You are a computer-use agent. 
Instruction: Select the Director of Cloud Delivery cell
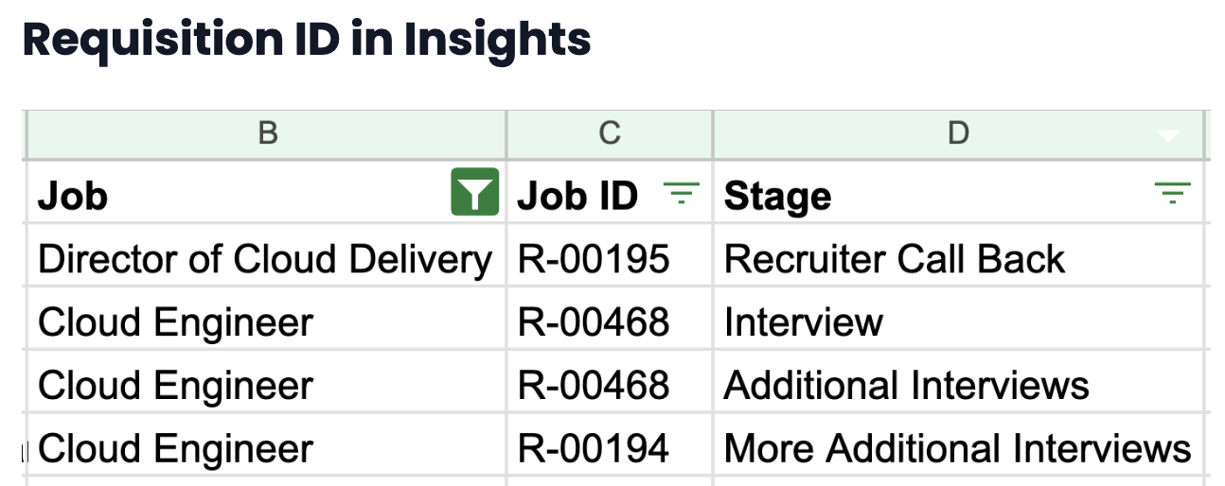265,259
